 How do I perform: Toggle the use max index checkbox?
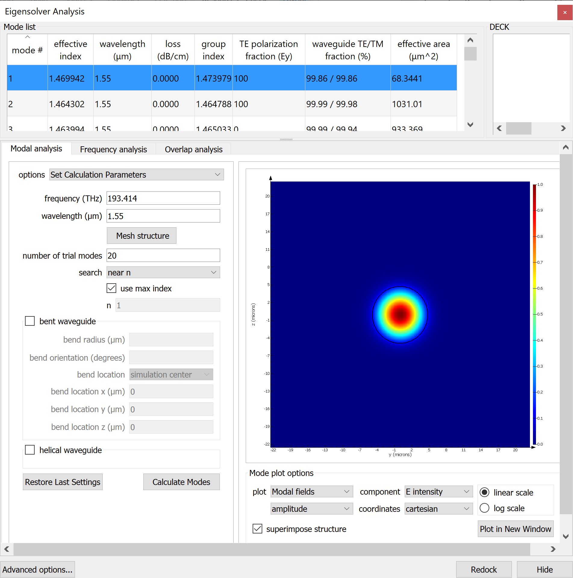[x=111, y=288]
